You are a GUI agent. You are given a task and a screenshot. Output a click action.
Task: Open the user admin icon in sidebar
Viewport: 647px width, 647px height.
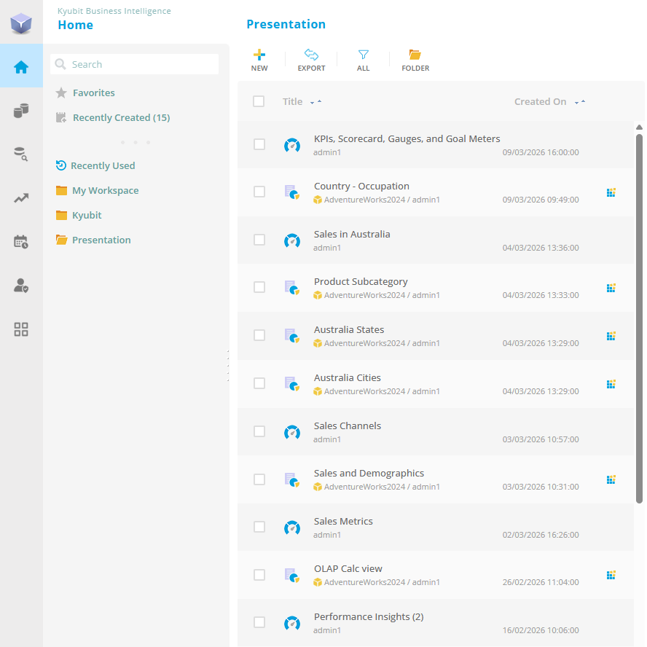pos(21,286)
